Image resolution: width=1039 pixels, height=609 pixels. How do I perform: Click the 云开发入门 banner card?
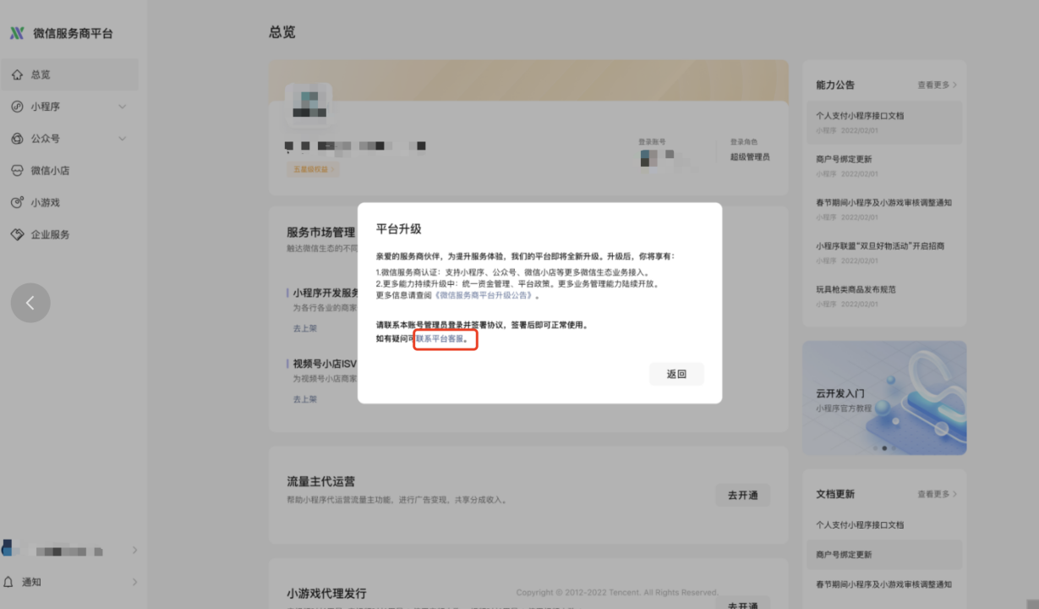(x=884, y=398)
